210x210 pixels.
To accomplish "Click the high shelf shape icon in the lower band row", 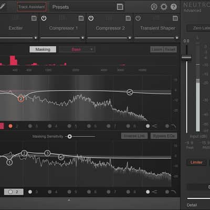I will (x=154, y=192).
